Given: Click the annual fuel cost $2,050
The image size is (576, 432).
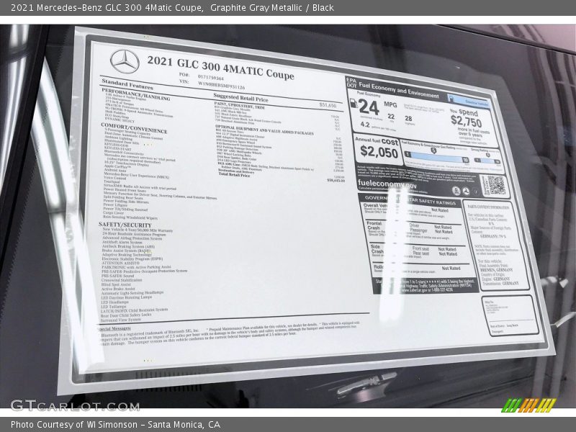Looking at the screenshot, I should [379, 151].
